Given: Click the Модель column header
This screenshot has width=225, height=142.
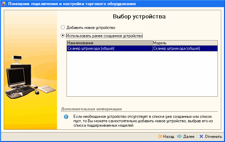Looking at the screenshot, I should point(184,43).
